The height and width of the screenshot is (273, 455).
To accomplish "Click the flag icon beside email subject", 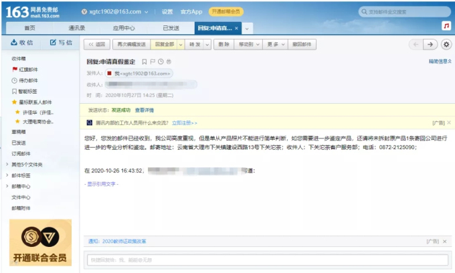I will (152, 62).
